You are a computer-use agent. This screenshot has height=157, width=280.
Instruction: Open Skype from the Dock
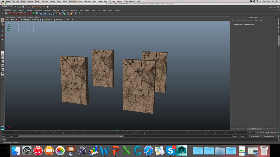171,150
